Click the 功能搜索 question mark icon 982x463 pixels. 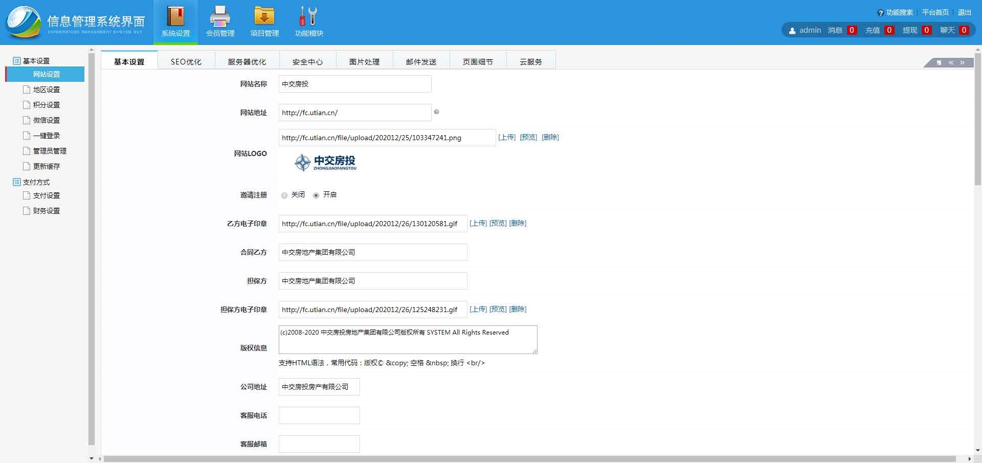[880, 13]
